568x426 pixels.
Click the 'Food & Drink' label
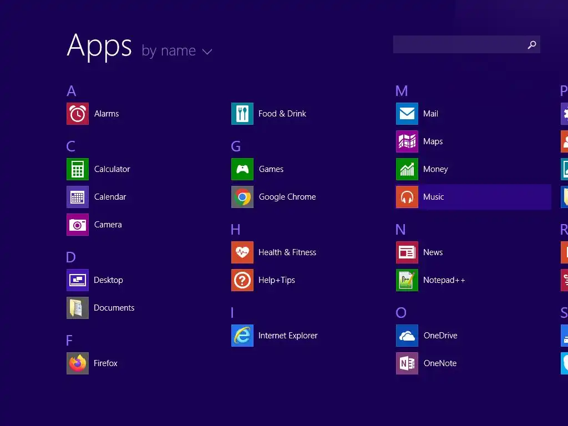pos(282,114)
